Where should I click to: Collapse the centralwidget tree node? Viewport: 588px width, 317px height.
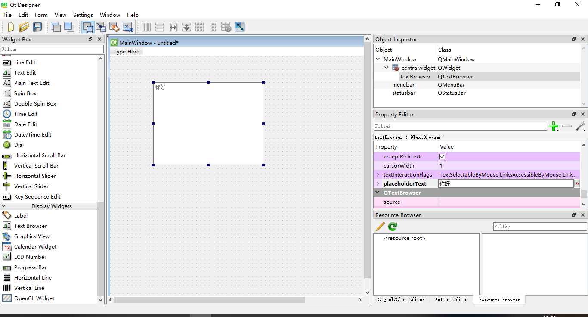[387, 68]
